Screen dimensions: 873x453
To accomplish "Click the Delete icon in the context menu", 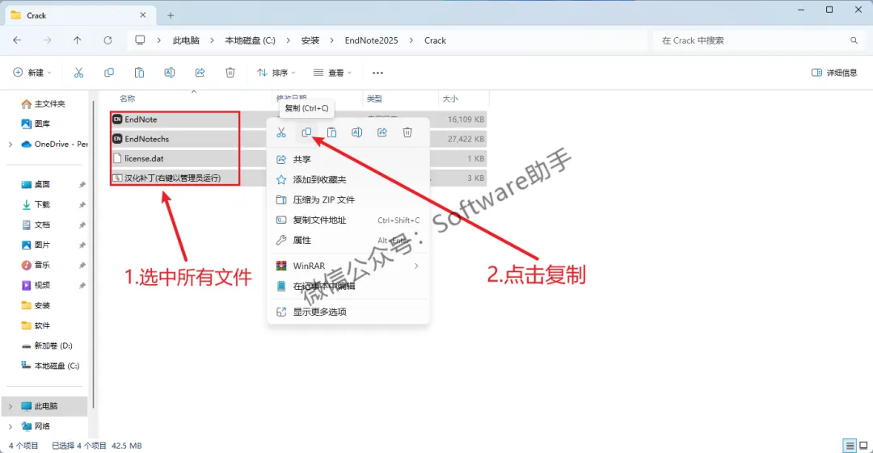I will [x=407, y=132].
